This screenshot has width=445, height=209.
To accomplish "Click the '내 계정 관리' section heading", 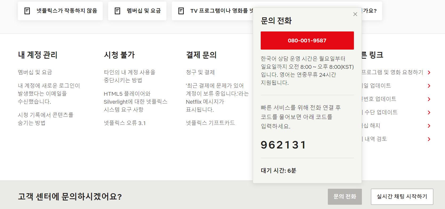I will 38,55.
